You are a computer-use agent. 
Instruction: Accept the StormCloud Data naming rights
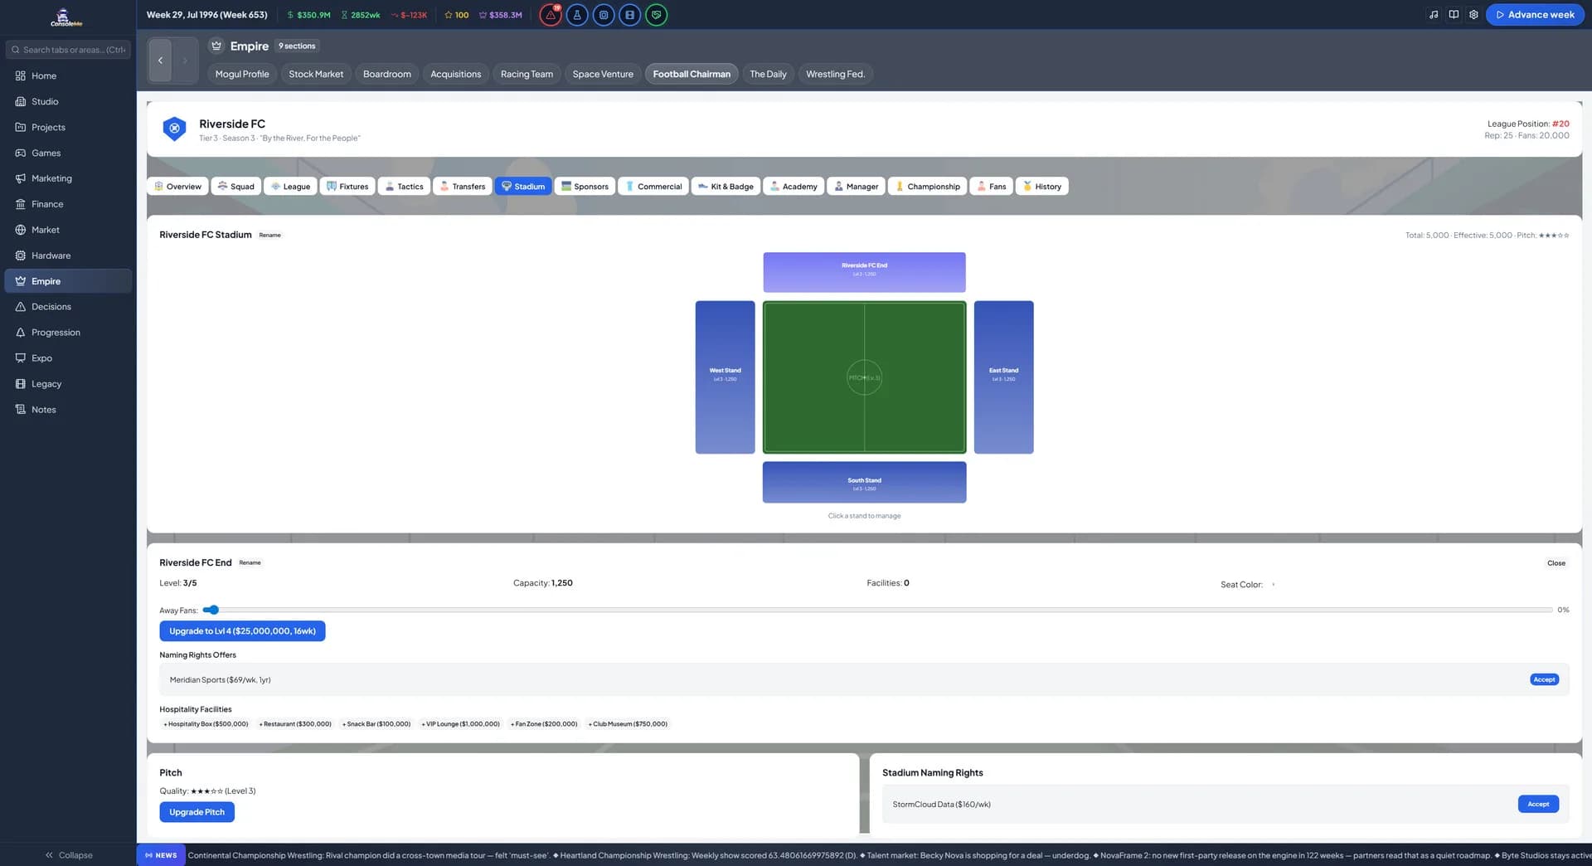[1538, 804]
